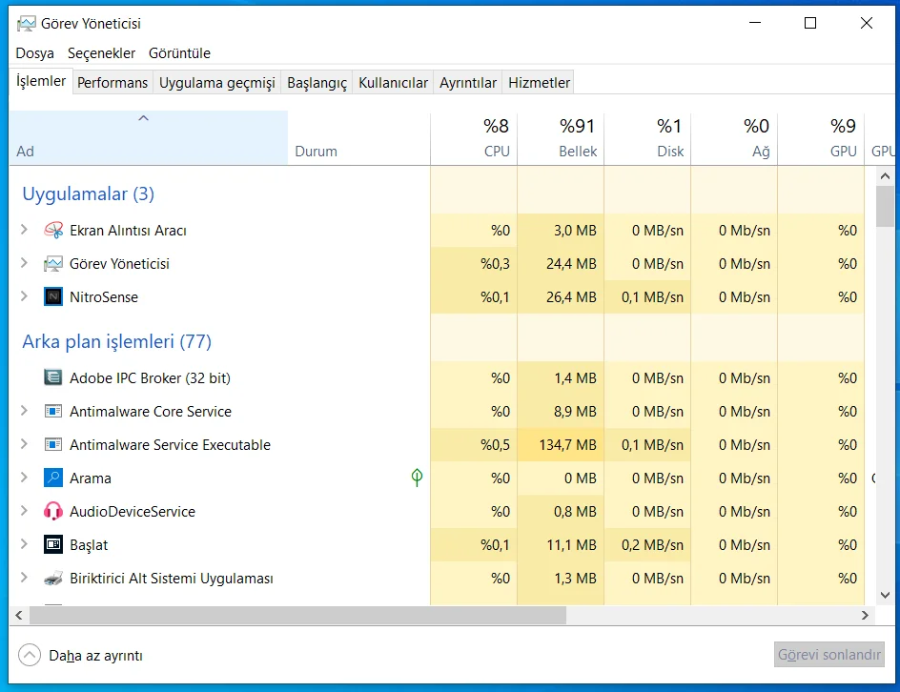This screenshot has width=900, height=692.
Task: Click the vertical scrollbar thumb
Action: click(885, 207)
